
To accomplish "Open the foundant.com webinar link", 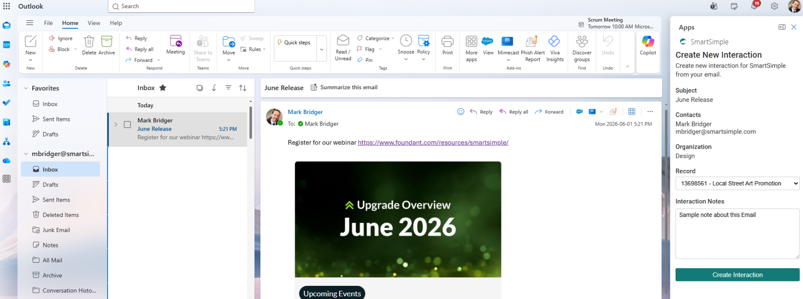I will coord(433,143).
